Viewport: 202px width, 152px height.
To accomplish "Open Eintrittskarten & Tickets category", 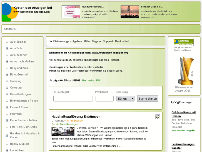I will point(24,101).
